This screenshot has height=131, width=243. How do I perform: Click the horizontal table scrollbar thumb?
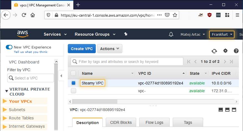95,102
